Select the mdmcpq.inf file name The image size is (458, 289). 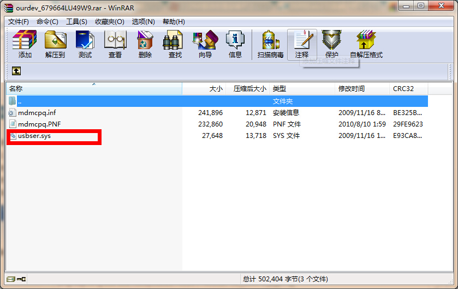37,112
